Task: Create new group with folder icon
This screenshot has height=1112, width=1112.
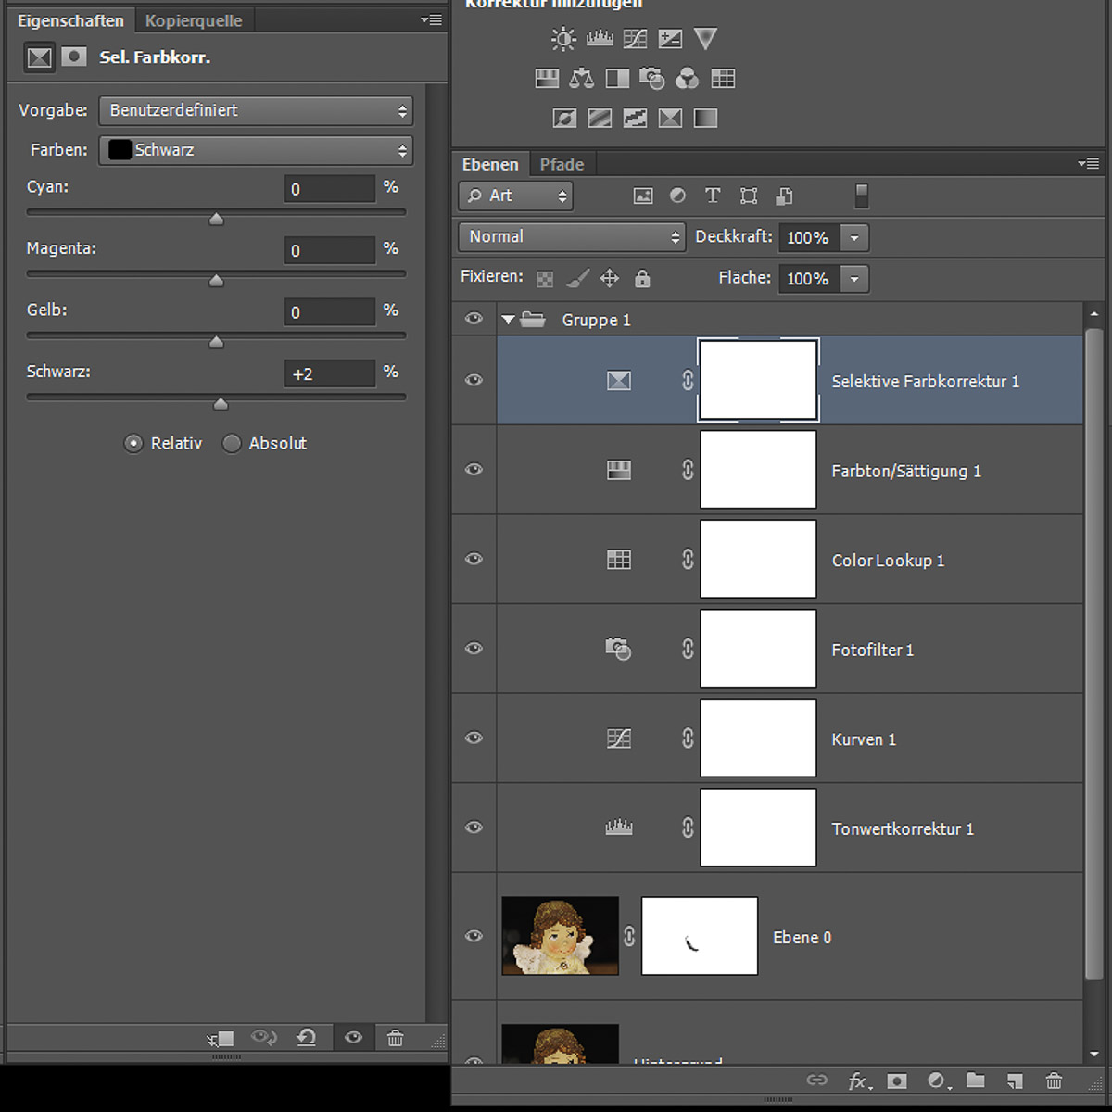Action: (x=975, y=1080)
